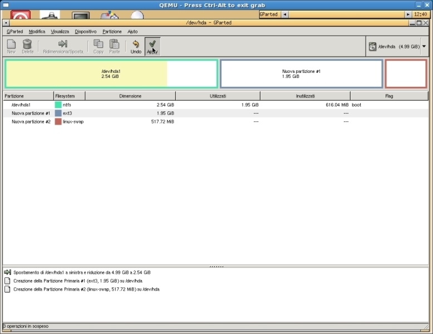
Task: Click the Paste clipboard icon
Action: coord(114,44)
